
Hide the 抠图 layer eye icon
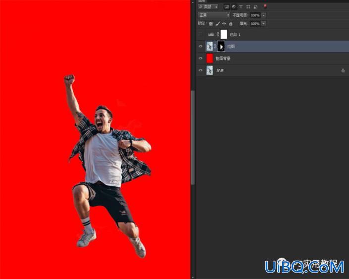click(200, 47)
